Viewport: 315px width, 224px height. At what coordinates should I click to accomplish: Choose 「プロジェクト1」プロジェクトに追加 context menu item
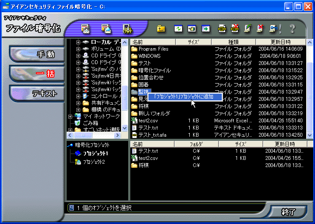[183, 97]
